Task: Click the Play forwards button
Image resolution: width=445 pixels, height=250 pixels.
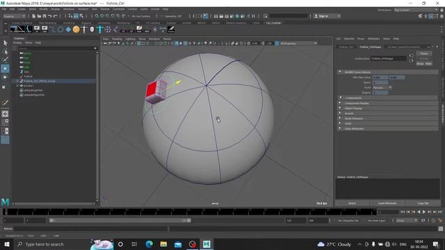Action: coord(424,212)
